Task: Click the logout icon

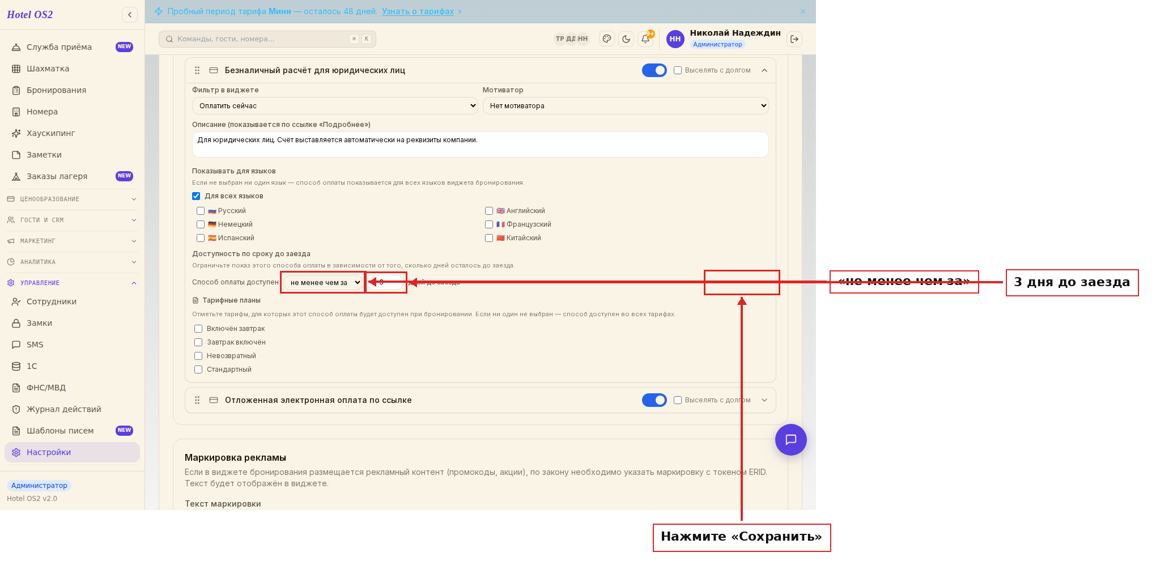Action: pos(794,39)
